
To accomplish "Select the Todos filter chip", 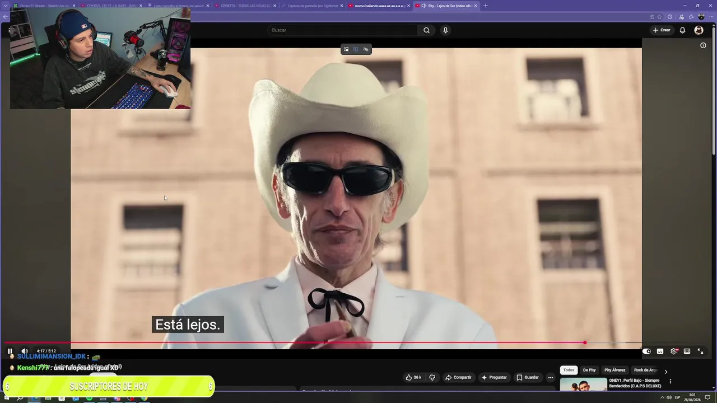I will coord(569,370).
